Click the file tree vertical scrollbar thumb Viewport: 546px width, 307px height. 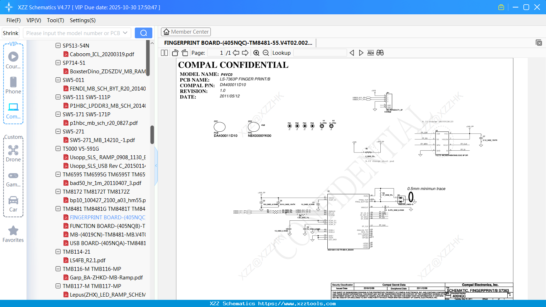click(152, 135)
